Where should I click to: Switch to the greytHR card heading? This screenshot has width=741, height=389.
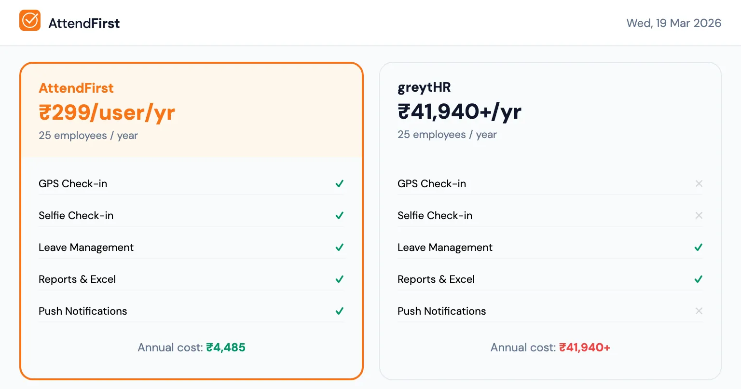pyautogui.click(x=424, y=87)
